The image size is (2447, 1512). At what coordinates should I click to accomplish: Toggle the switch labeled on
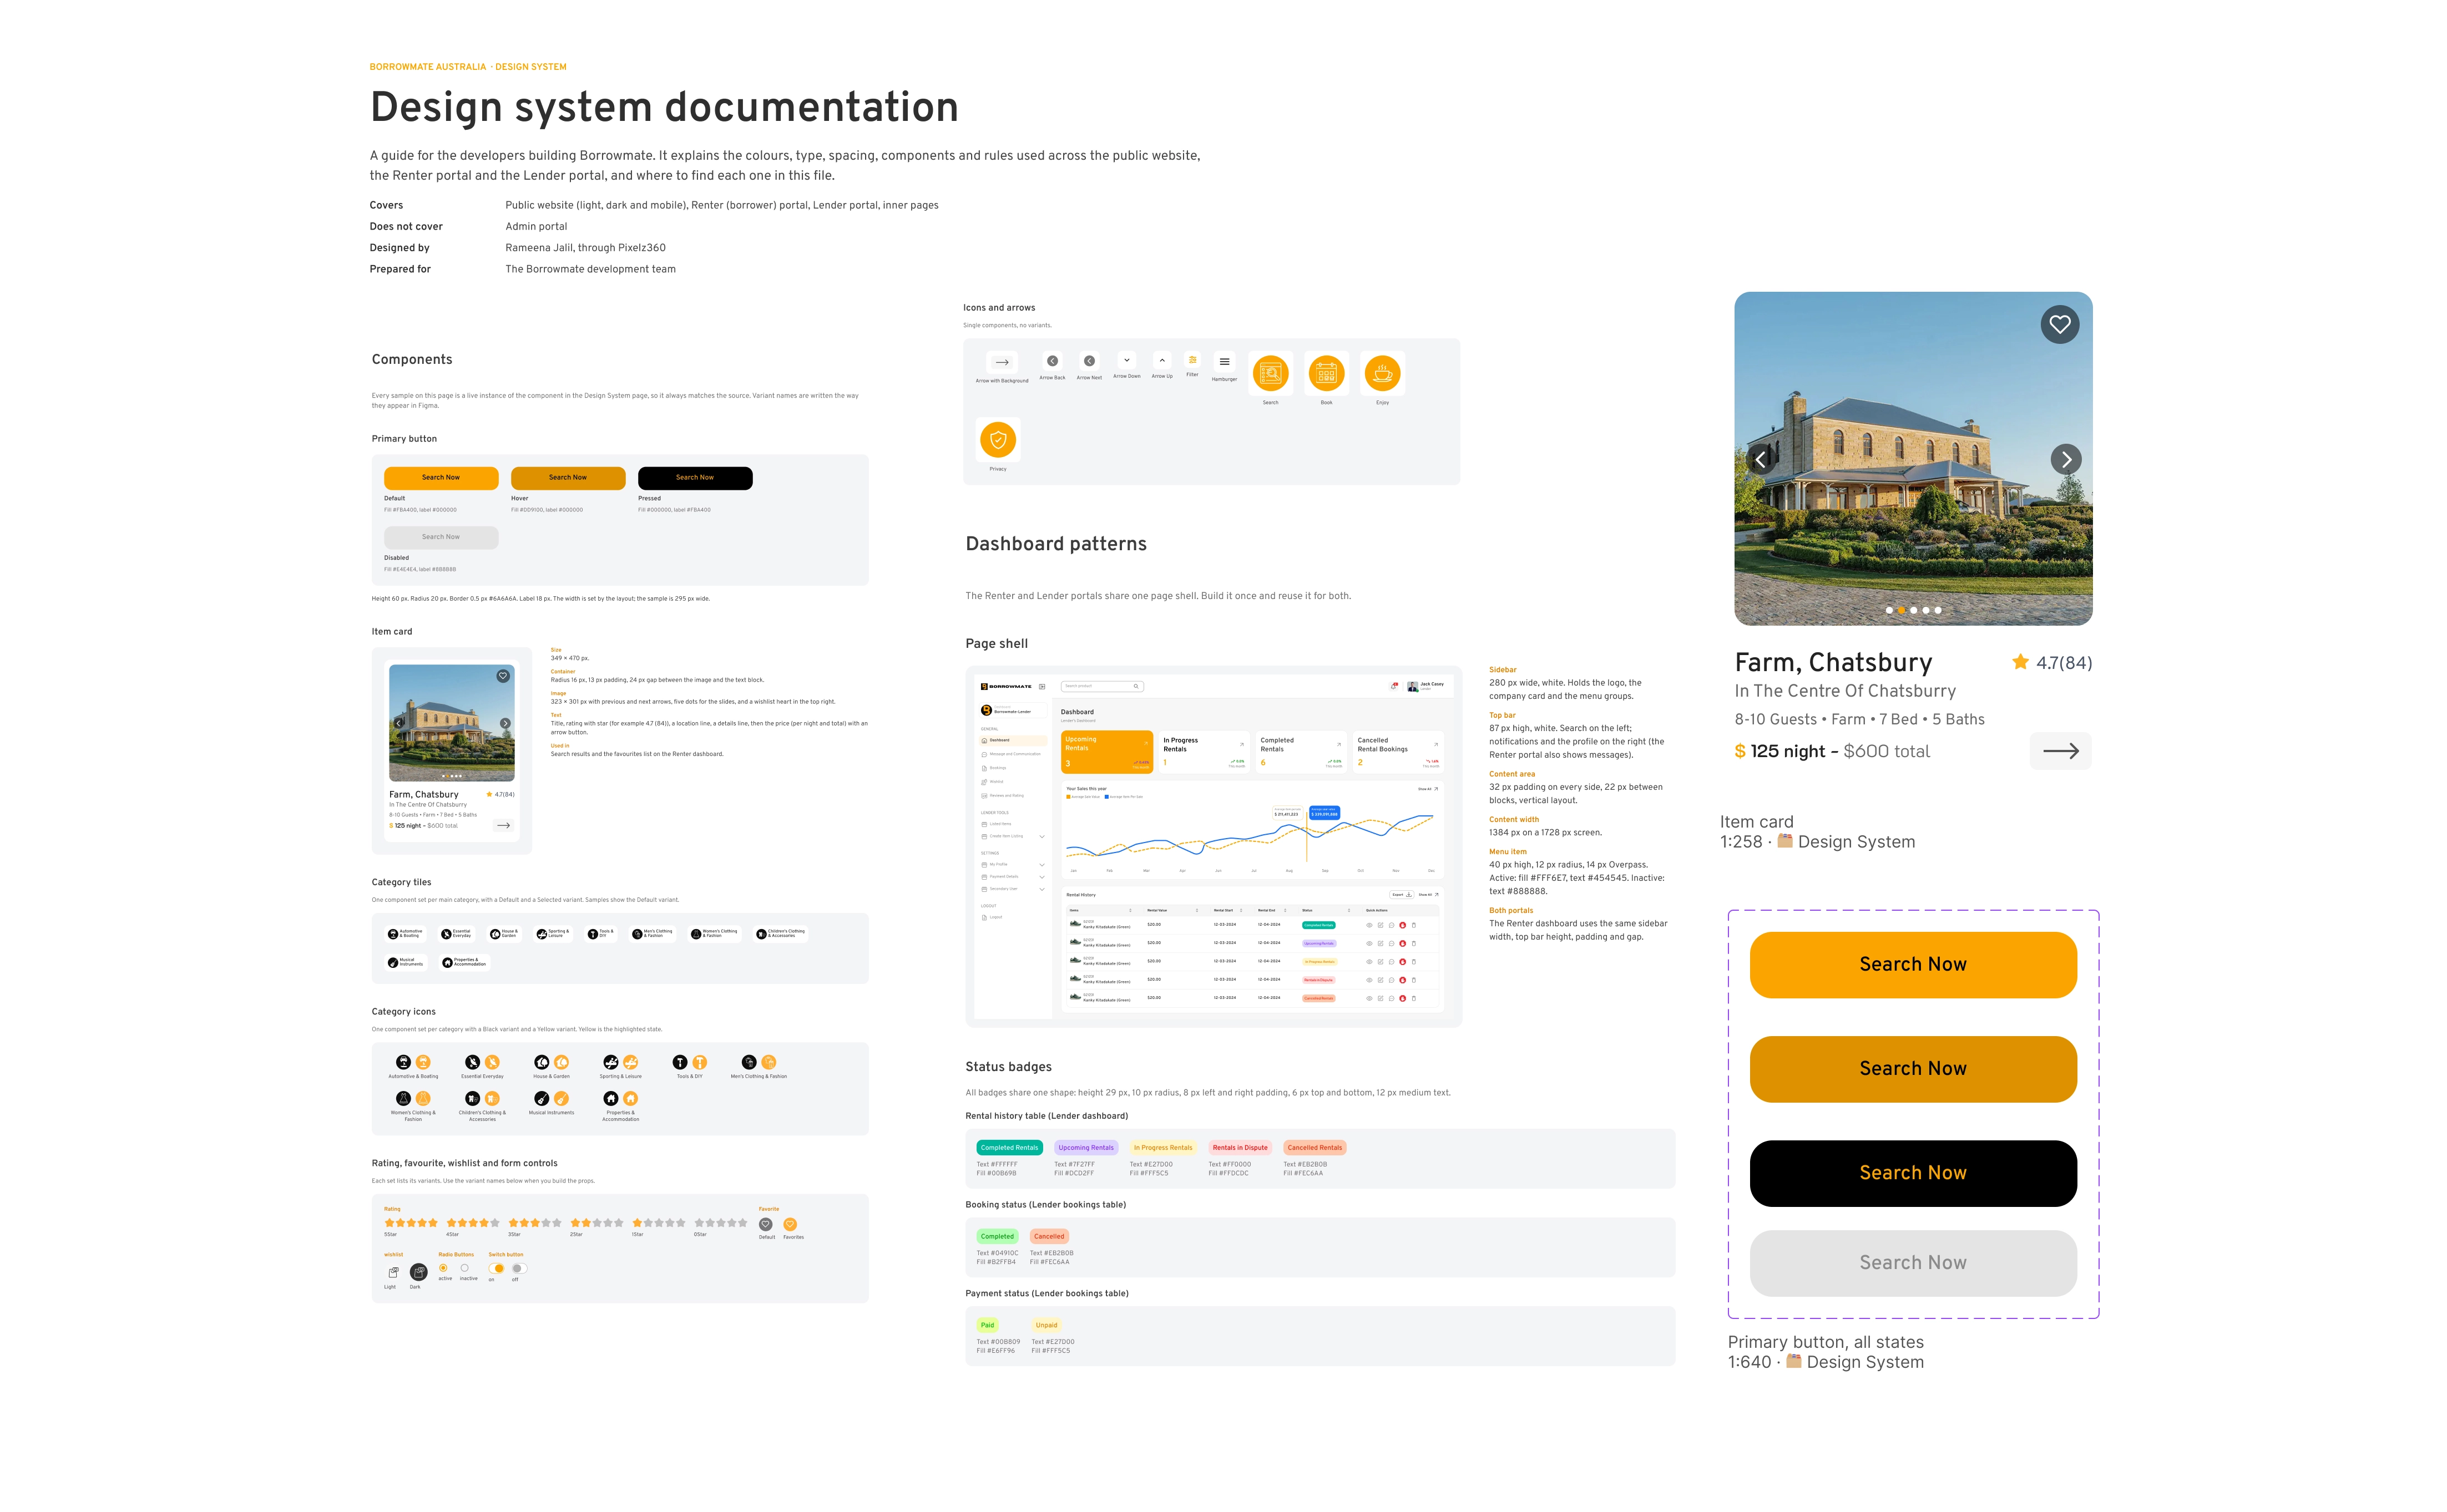(x=496, y=1268)
